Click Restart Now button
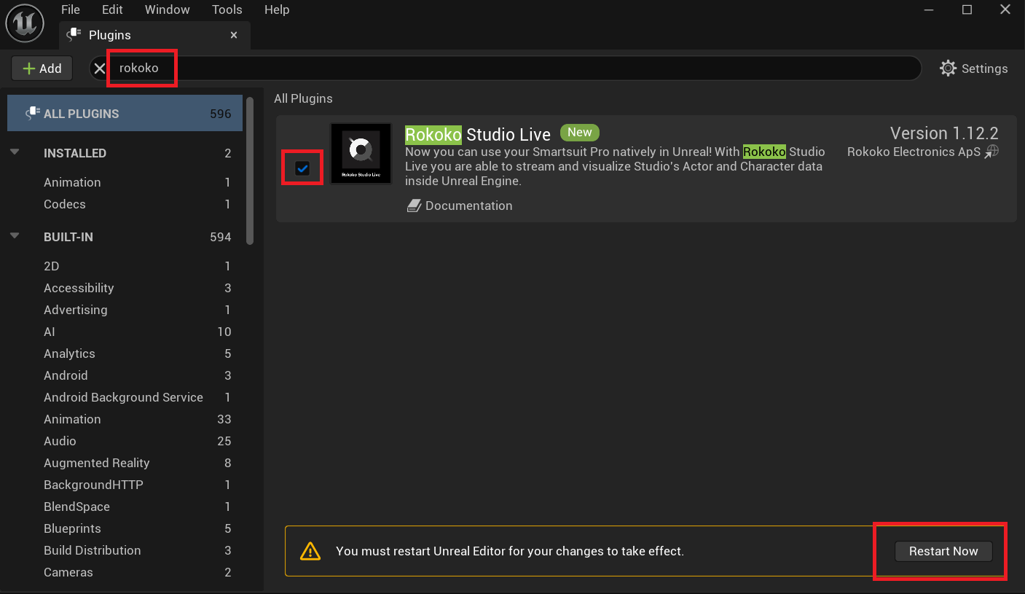 [x=943, y=551]
